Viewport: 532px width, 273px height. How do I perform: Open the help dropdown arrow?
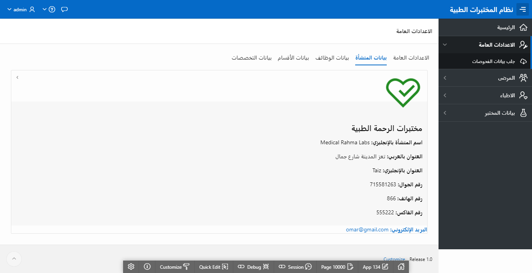pyautogui.click(x=44, y=9)
